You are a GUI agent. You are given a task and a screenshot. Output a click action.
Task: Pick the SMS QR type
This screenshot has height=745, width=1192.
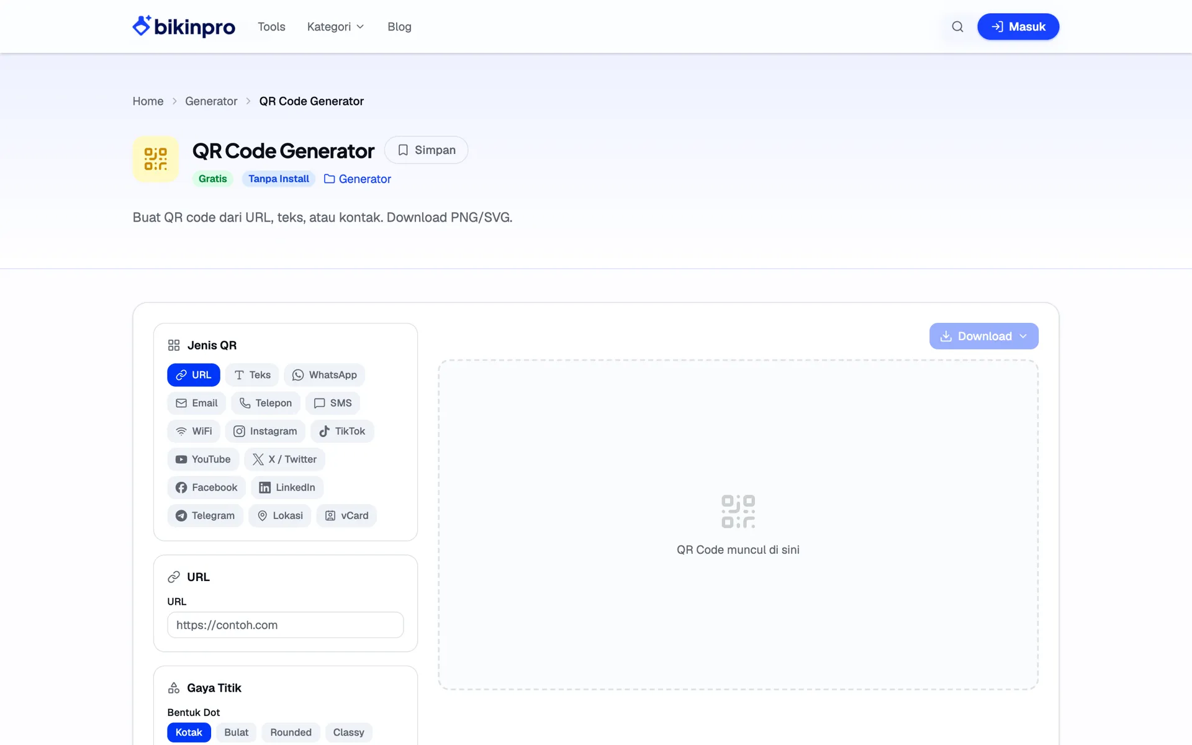pyautogui.click(x=333, y=403)
